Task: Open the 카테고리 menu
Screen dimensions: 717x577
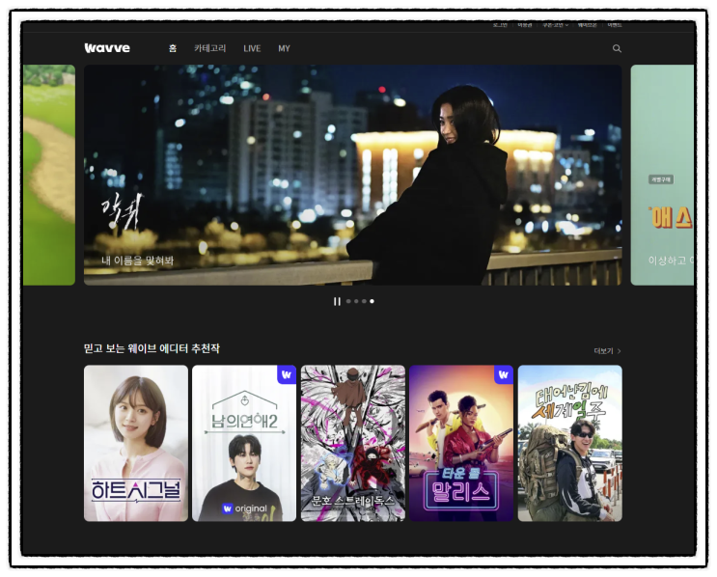Action: point(209,48)
